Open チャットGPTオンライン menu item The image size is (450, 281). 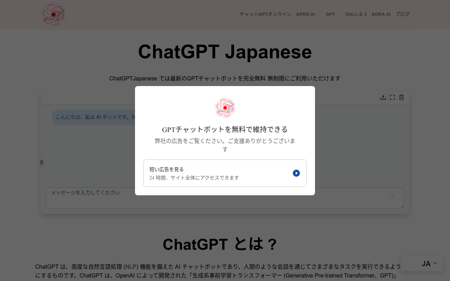265,14
